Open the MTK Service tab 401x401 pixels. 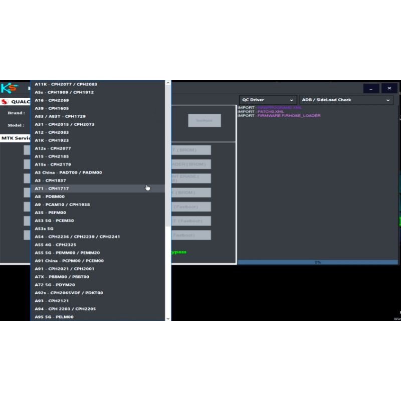click(x=16, y=138)
